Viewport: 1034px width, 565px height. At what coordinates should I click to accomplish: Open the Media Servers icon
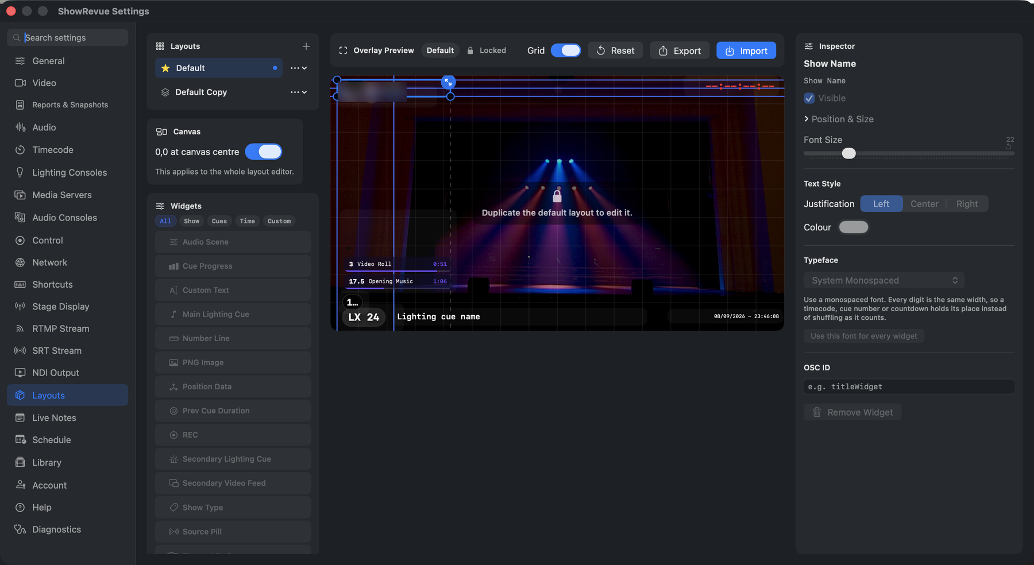coord(20,195)
